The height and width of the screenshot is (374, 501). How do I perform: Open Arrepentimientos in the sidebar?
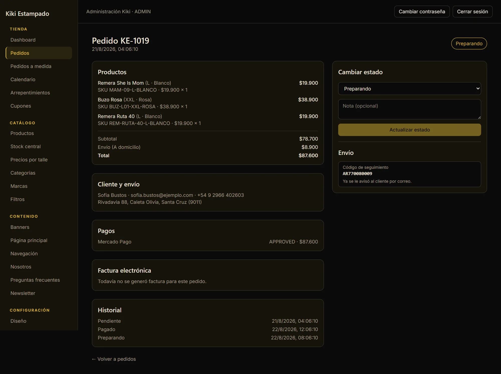pyautogui.click(x=39, y=93)
